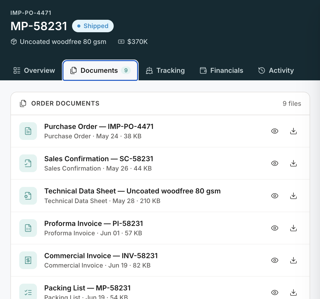Click the Sales Confirmation file type icon
320x299 pixels.
[x=28, y=163]
